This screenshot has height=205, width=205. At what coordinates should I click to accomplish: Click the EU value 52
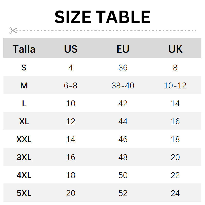[x=123, y=193]
